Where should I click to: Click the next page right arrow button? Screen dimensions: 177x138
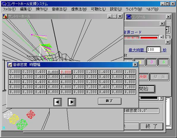[x=72, y=102]
